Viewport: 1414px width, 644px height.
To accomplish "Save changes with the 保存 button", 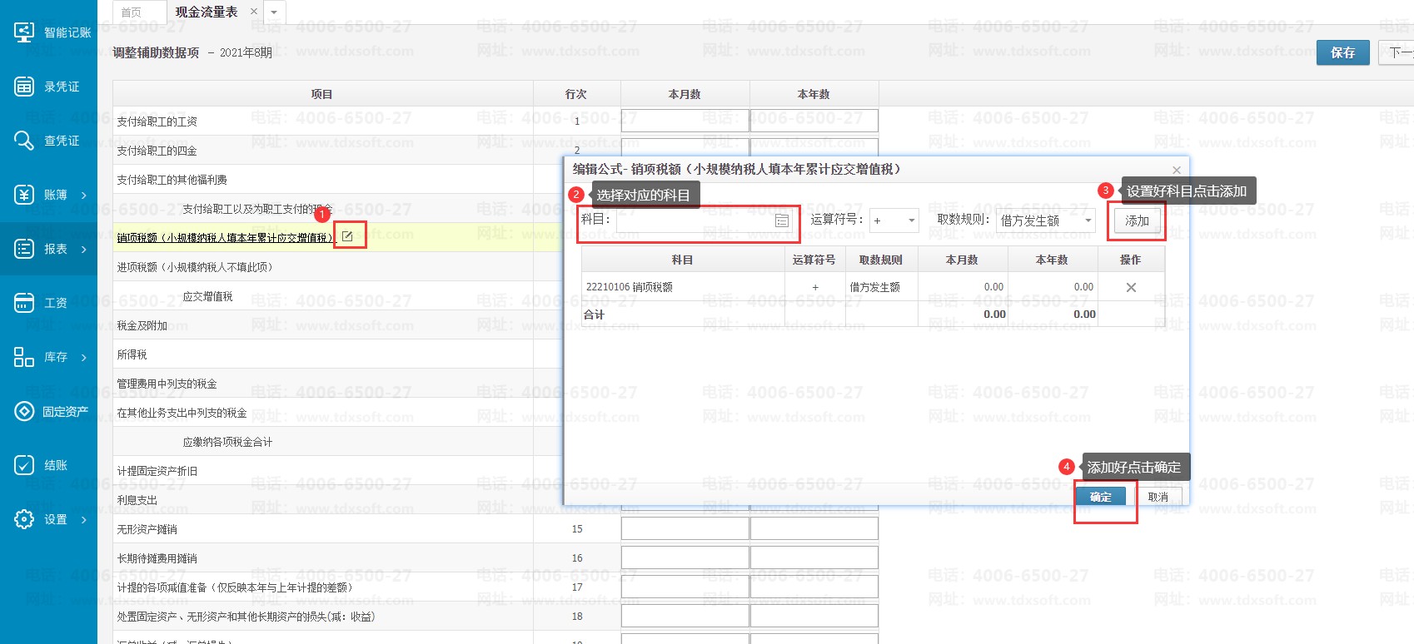I will pyautogui.click(x=1342, y=52).
